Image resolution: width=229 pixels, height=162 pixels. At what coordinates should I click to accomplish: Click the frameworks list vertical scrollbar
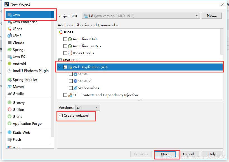tap(222, 42)
